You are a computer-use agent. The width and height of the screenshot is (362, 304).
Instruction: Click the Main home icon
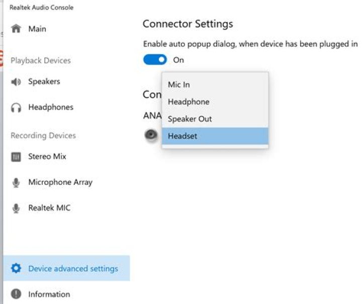[x=16, y=29]
